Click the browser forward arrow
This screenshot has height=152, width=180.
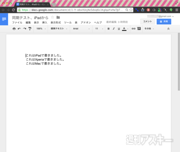pos(8,10)
